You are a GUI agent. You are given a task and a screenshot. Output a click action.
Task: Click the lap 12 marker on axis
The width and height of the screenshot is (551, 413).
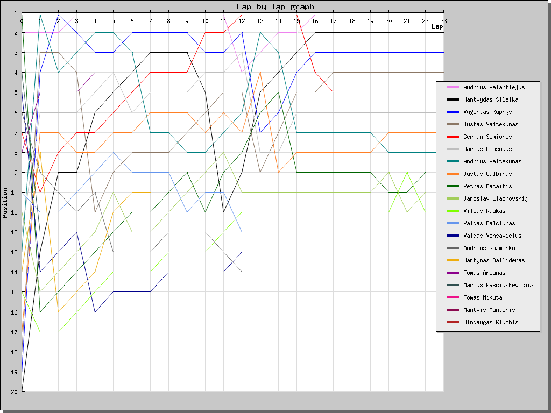[x=242, y=21]
